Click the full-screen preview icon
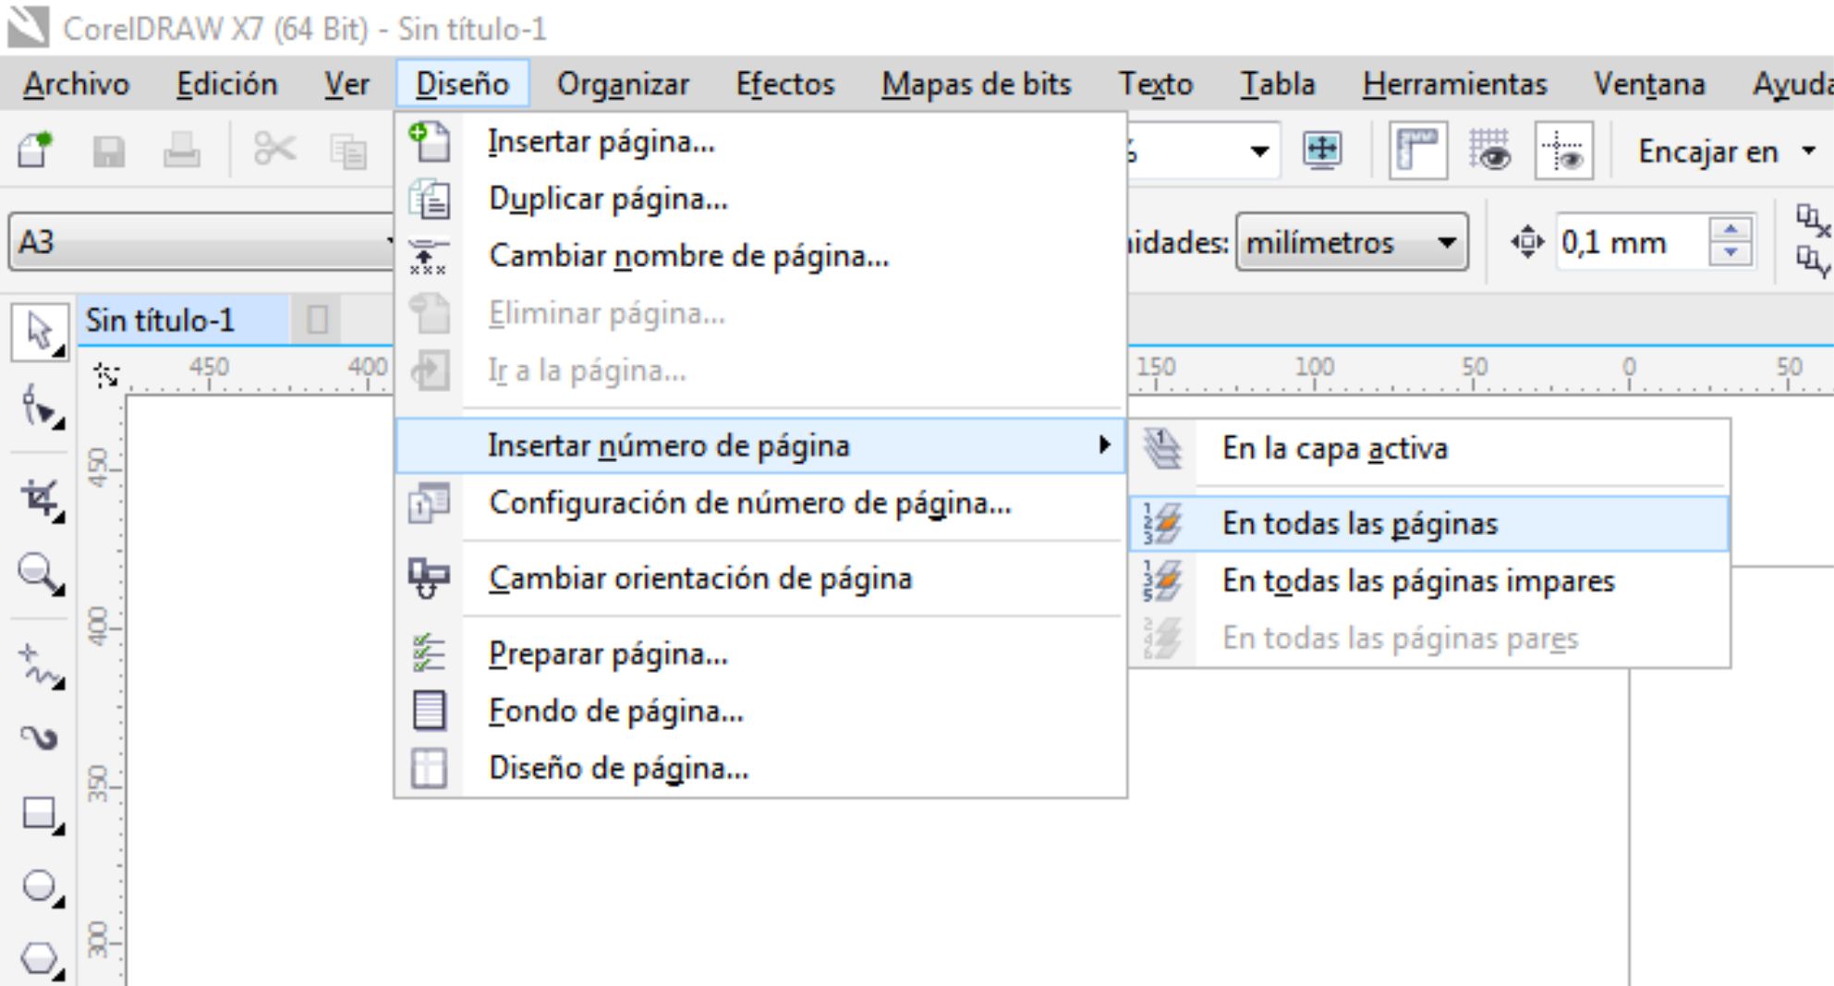This screenshot has height=986, width=1834. click(1322, 150)
